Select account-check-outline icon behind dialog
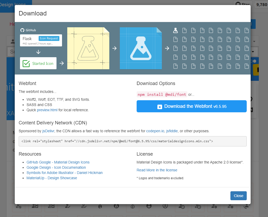The width and height of the screenshot is (268, 217). (x=84, y=206)
